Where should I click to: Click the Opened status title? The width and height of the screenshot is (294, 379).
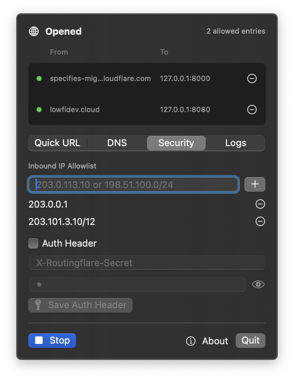63,32
